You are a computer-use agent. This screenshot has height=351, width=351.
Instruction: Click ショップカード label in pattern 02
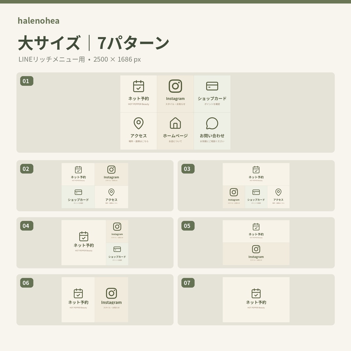pyautogui.click(x=78, y=200)
